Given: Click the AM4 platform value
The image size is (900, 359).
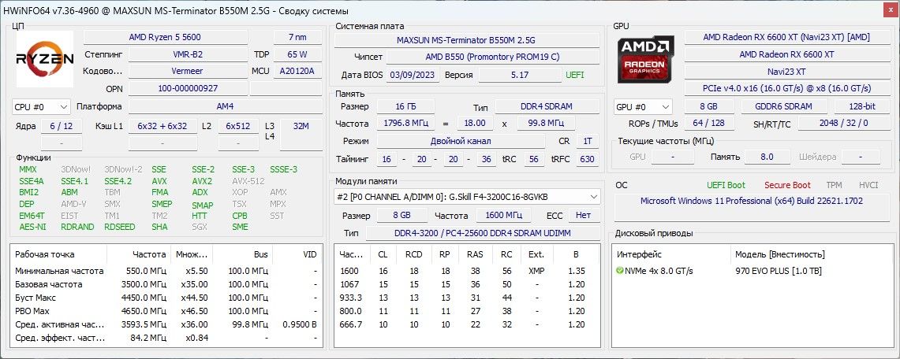Looking at the screenshot, I should coord(225,106).
